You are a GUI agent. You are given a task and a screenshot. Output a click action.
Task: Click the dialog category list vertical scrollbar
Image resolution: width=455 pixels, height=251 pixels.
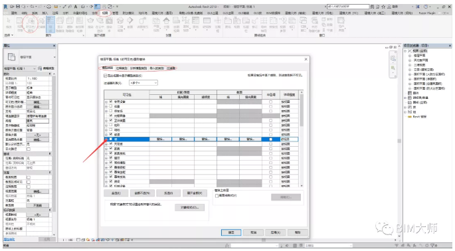302,139
